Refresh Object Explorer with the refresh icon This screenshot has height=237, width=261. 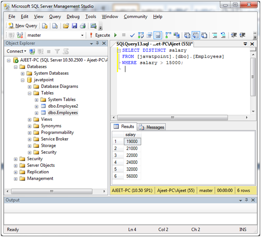tap(66, 51)
